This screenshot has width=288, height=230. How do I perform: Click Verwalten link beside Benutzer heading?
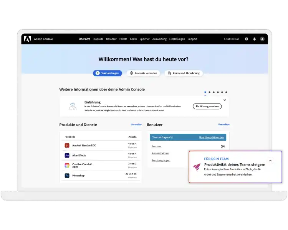[x=224, y=125]
